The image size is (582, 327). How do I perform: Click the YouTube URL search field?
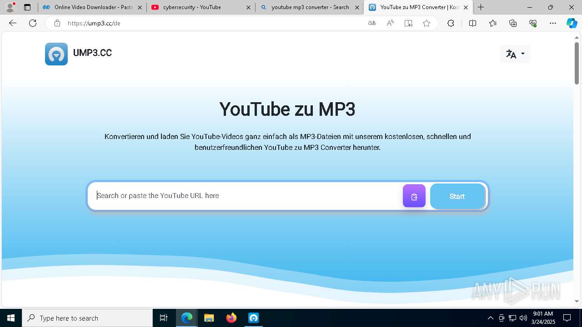pyautogui.click(x=246, y=196)
